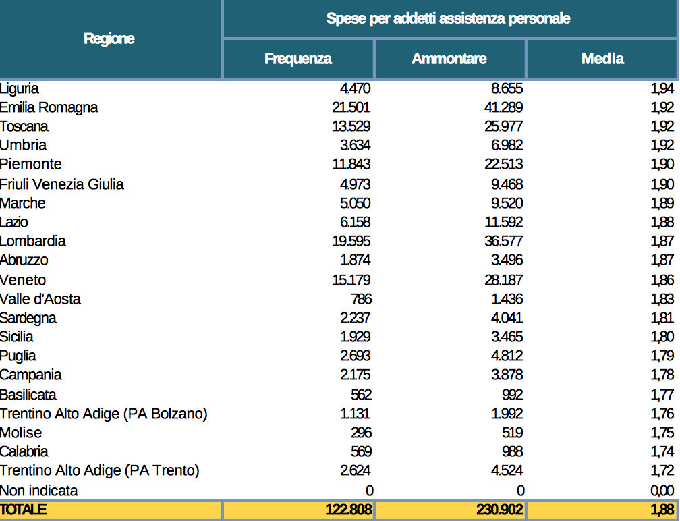Select the Sardegna row label
680x521 pixels.
click(x=28, y=319)
